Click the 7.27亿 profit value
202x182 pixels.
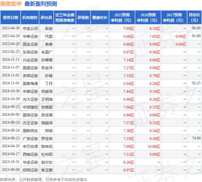[129, 68]
